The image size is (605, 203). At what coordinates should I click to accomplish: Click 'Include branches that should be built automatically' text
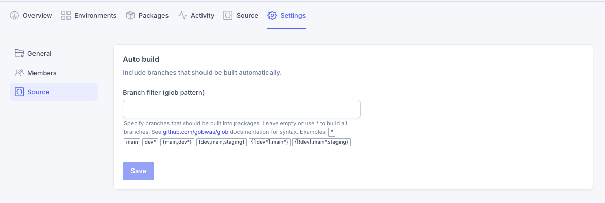click(202, 72)
